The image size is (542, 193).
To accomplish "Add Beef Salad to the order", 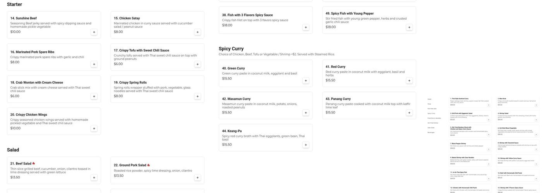I will tap(94, 178).
